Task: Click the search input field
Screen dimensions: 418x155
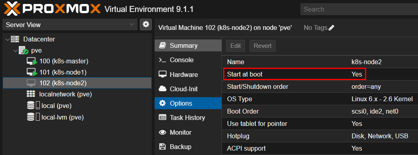Action: coord(359,9)
